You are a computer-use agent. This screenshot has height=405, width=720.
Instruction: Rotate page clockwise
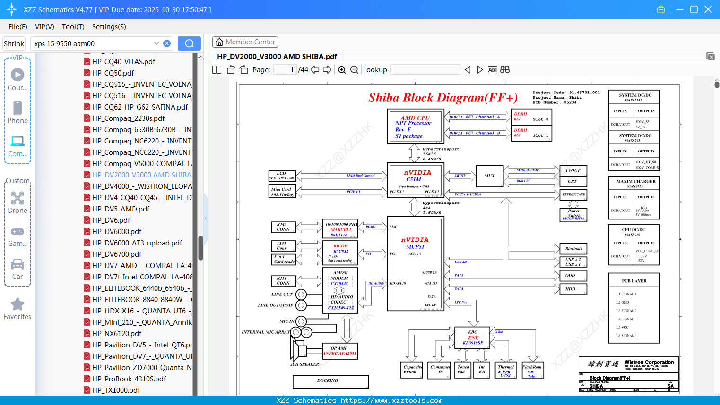[243, 69]
